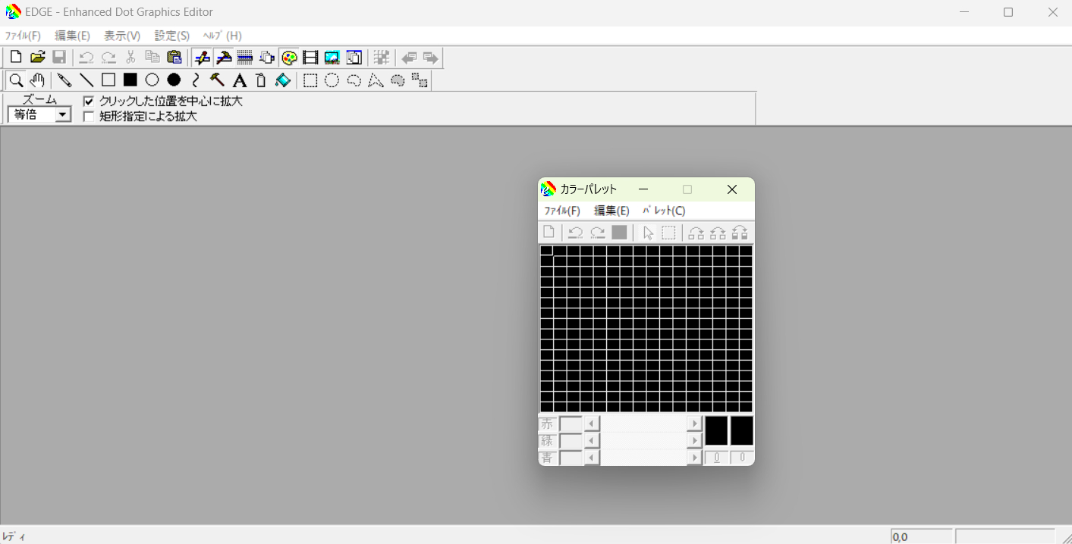Open the 設定(S) menu

coord(172,36)
